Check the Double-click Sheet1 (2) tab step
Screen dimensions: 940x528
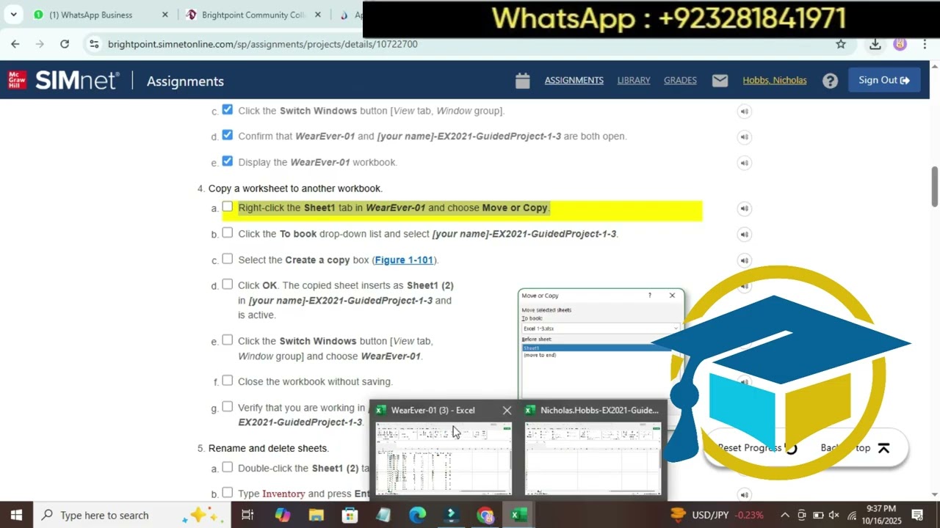tap(227, 467)
